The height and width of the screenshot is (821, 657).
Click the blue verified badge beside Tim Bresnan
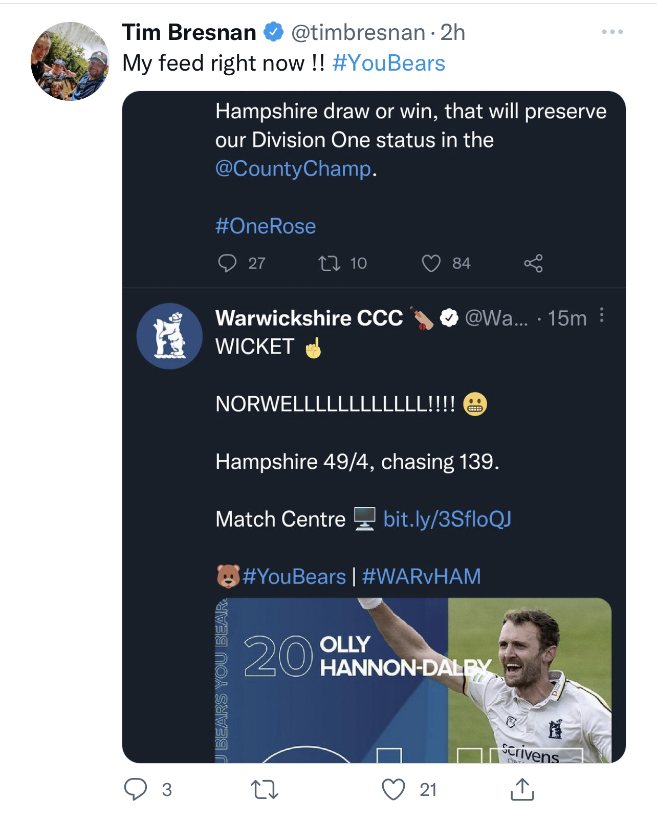point(274,32)
